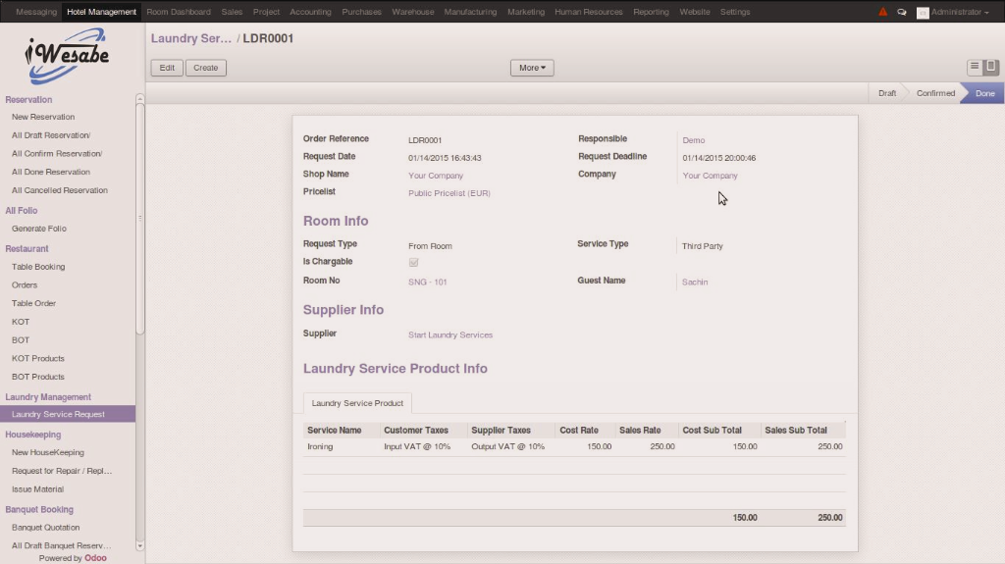The image size is (1005, 564).
Task: Open the chat conversations icon
Action: click(901, 12)
